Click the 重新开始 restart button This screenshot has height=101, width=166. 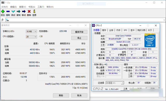[x=79, y=32]
